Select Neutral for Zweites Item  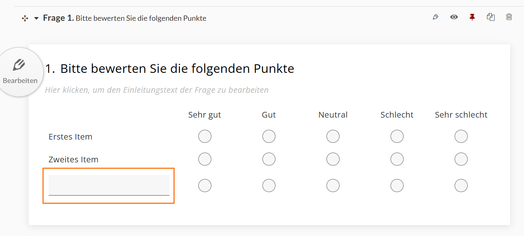(x=333, y=159)
